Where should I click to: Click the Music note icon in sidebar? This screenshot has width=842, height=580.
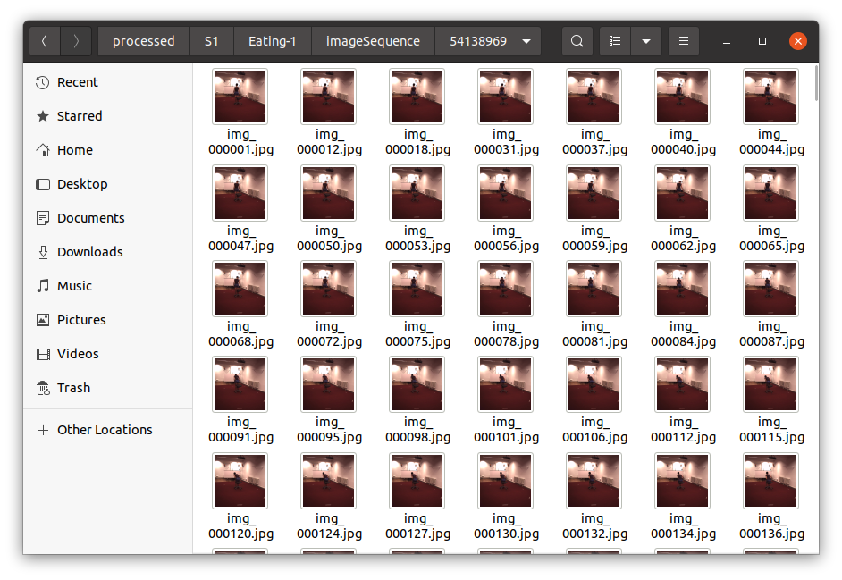click(43, 286)
